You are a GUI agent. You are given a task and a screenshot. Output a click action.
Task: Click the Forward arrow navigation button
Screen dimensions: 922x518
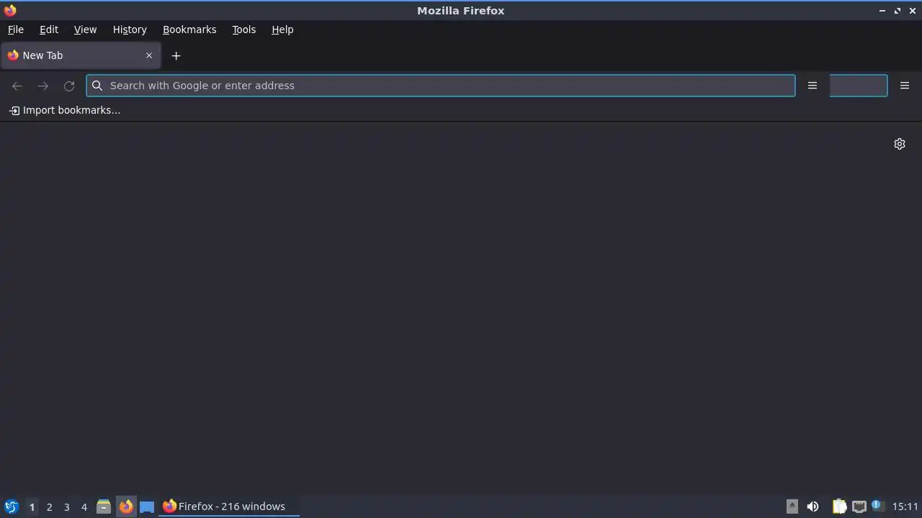(43, 86)
